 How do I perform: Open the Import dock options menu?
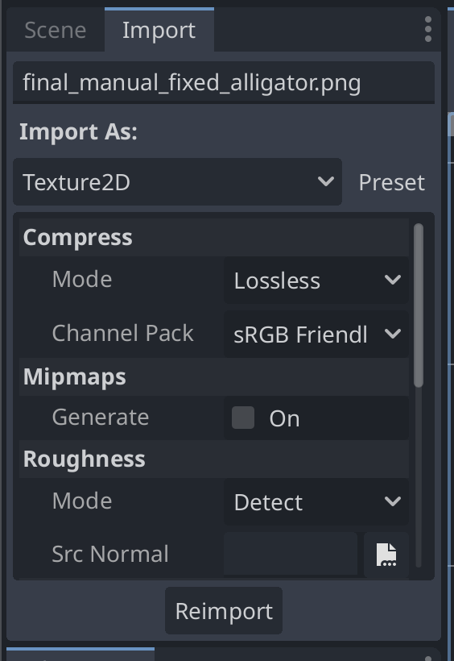[x=428, y=29]
